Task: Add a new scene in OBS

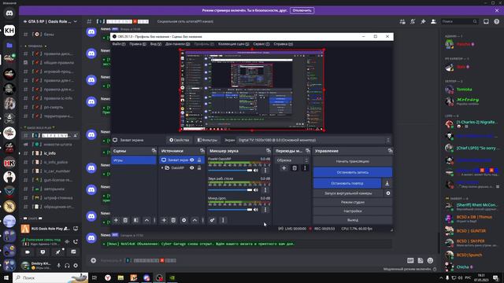Action: (116, 220)
